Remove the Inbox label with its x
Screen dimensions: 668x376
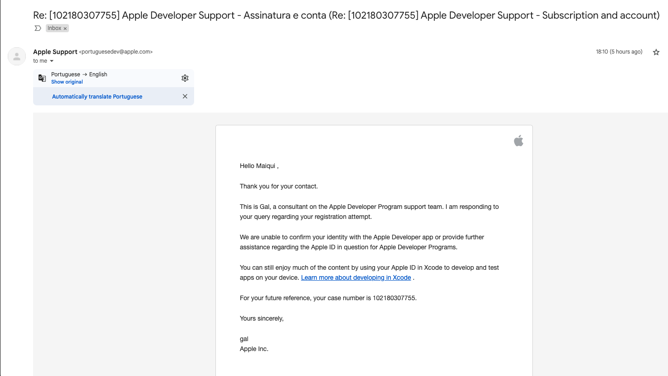[x=65, y=29]
